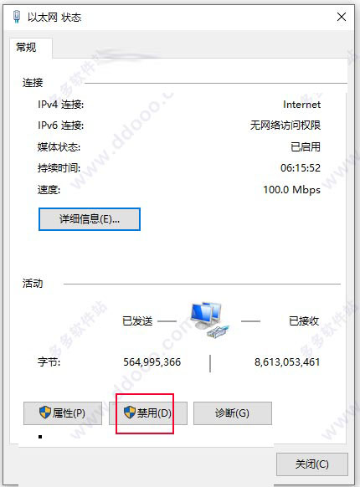Viewport: 360px width, 487px height.
Task: Close the dialog with the X icon
Action: point(342,17)
